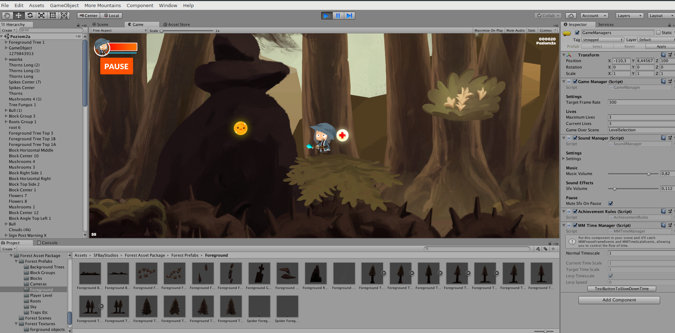Image resolution: width=675 pixels, height=333 pixels.
Task: Toggle Achievement Rules script enabled checkbox
Action: (575, 211)
